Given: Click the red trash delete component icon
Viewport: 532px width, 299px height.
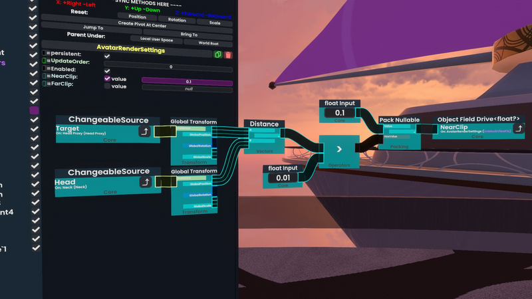Looking at the screenshot, I should [x=228, y=55].
